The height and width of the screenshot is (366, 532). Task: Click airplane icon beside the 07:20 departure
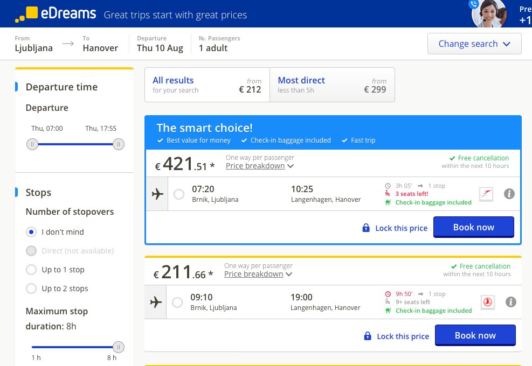[x=157, y=194]
